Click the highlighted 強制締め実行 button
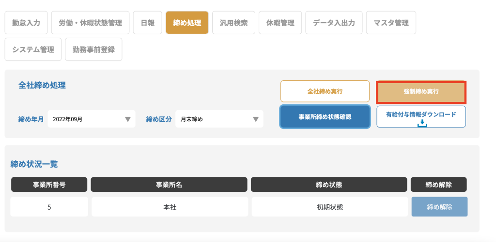Viewport: 496px width, 242px height. click(421, 92)
